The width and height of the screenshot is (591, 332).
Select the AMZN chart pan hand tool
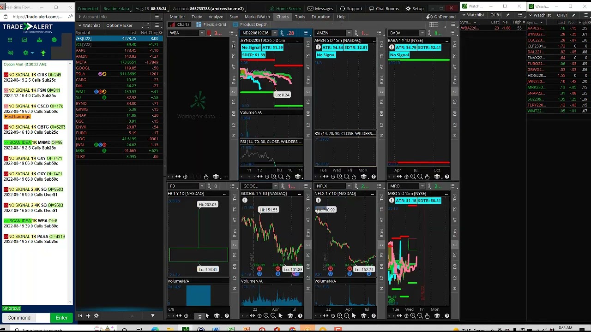point(354,177)
